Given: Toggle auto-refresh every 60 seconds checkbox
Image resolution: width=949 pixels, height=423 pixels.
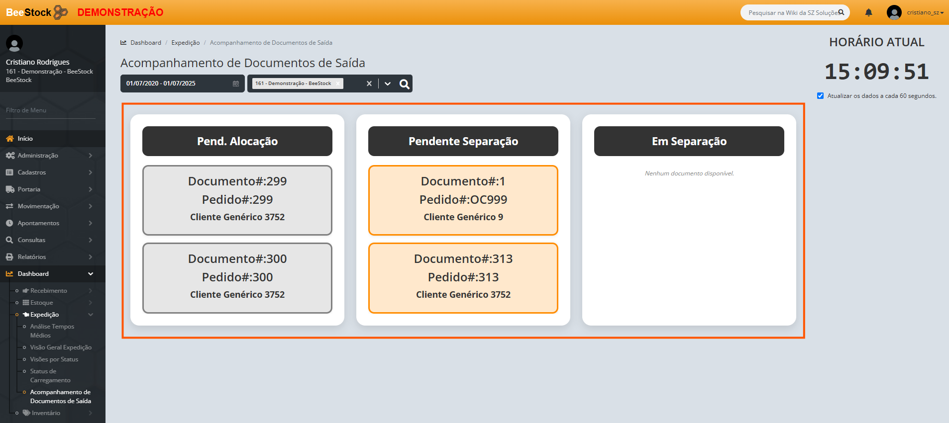Looking at the screenshot, I should [x=820, y=96].
